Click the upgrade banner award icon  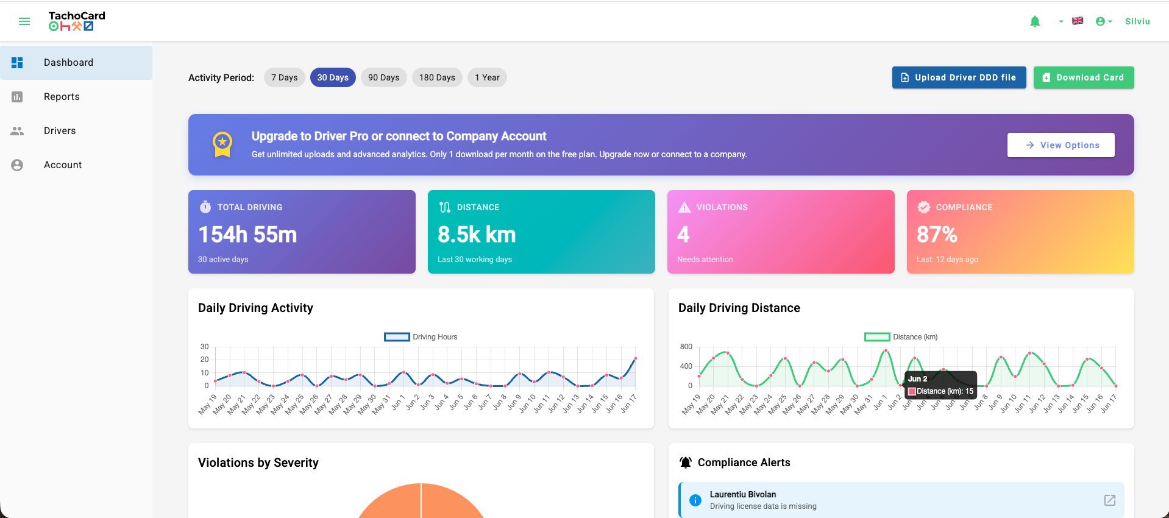click(x=222, y=144)
